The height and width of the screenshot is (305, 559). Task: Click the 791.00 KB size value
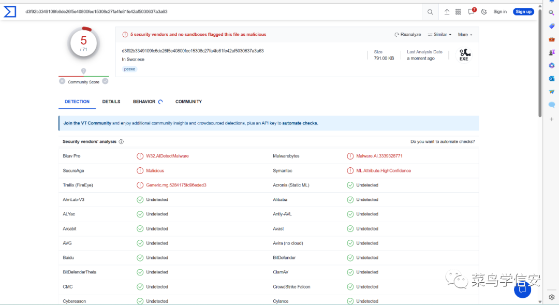click(x=384, y=59)
